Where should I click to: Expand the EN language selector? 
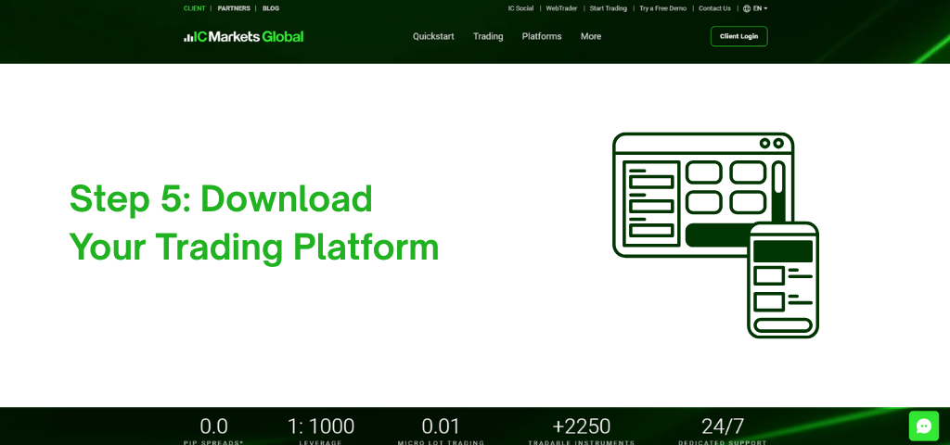coord(755,8)
